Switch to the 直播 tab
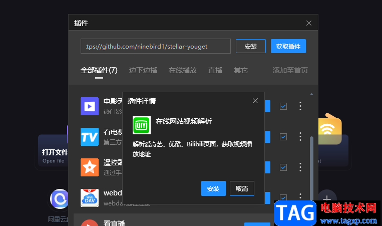Viewport: 382px width, 226px height. (x=215, y=71)
